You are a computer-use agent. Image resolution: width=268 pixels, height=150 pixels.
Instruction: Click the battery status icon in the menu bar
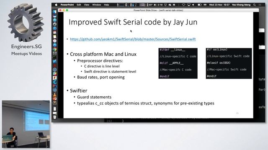[199, 5]
